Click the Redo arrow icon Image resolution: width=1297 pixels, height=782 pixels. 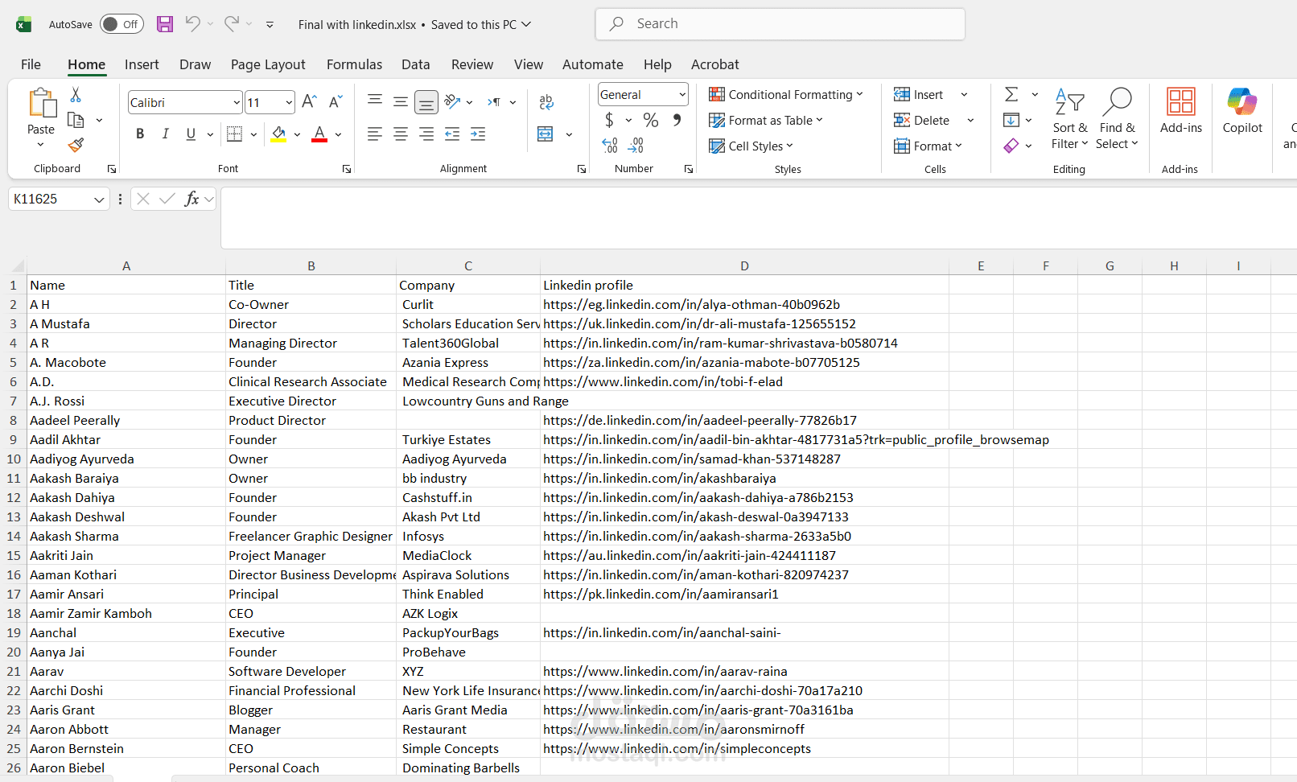[232, 24]
